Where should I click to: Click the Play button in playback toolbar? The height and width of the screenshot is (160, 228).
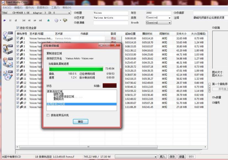5,20
